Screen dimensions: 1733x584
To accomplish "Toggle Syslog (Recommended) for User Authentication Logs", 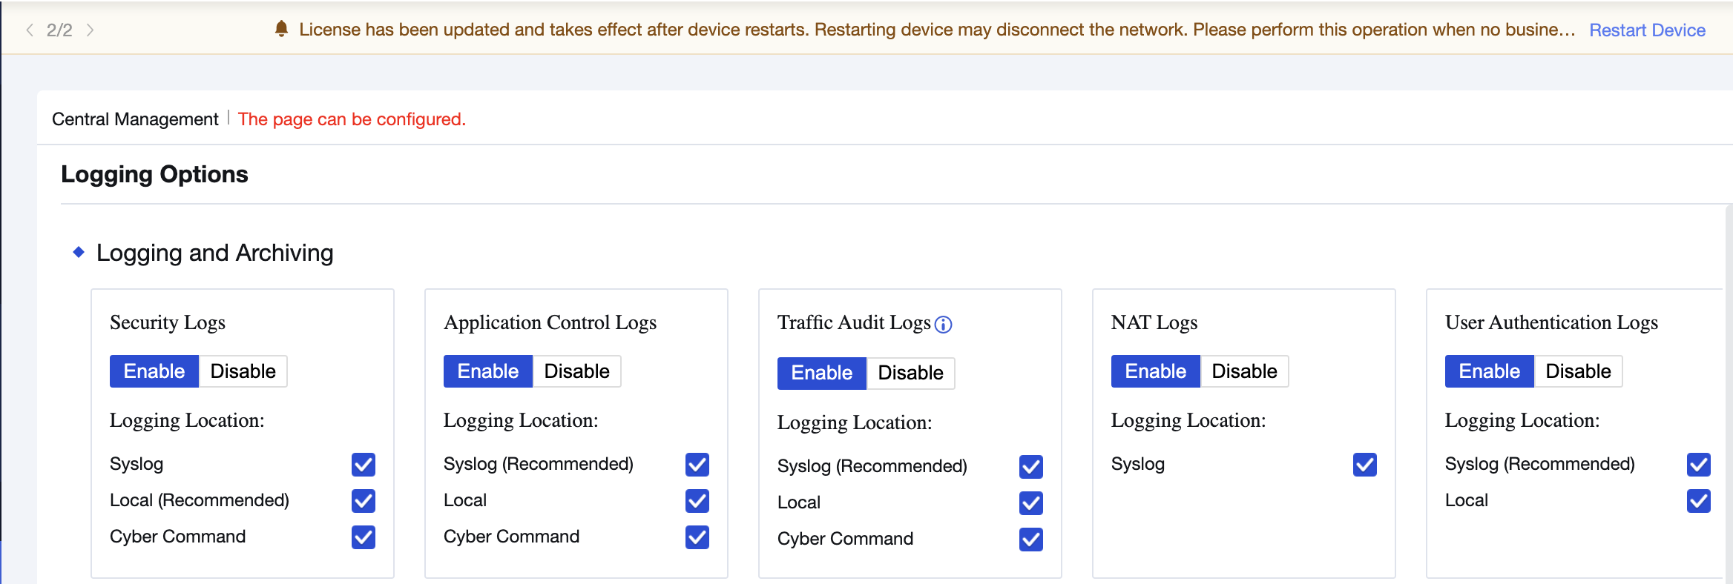I will (x=1699, y=465).
